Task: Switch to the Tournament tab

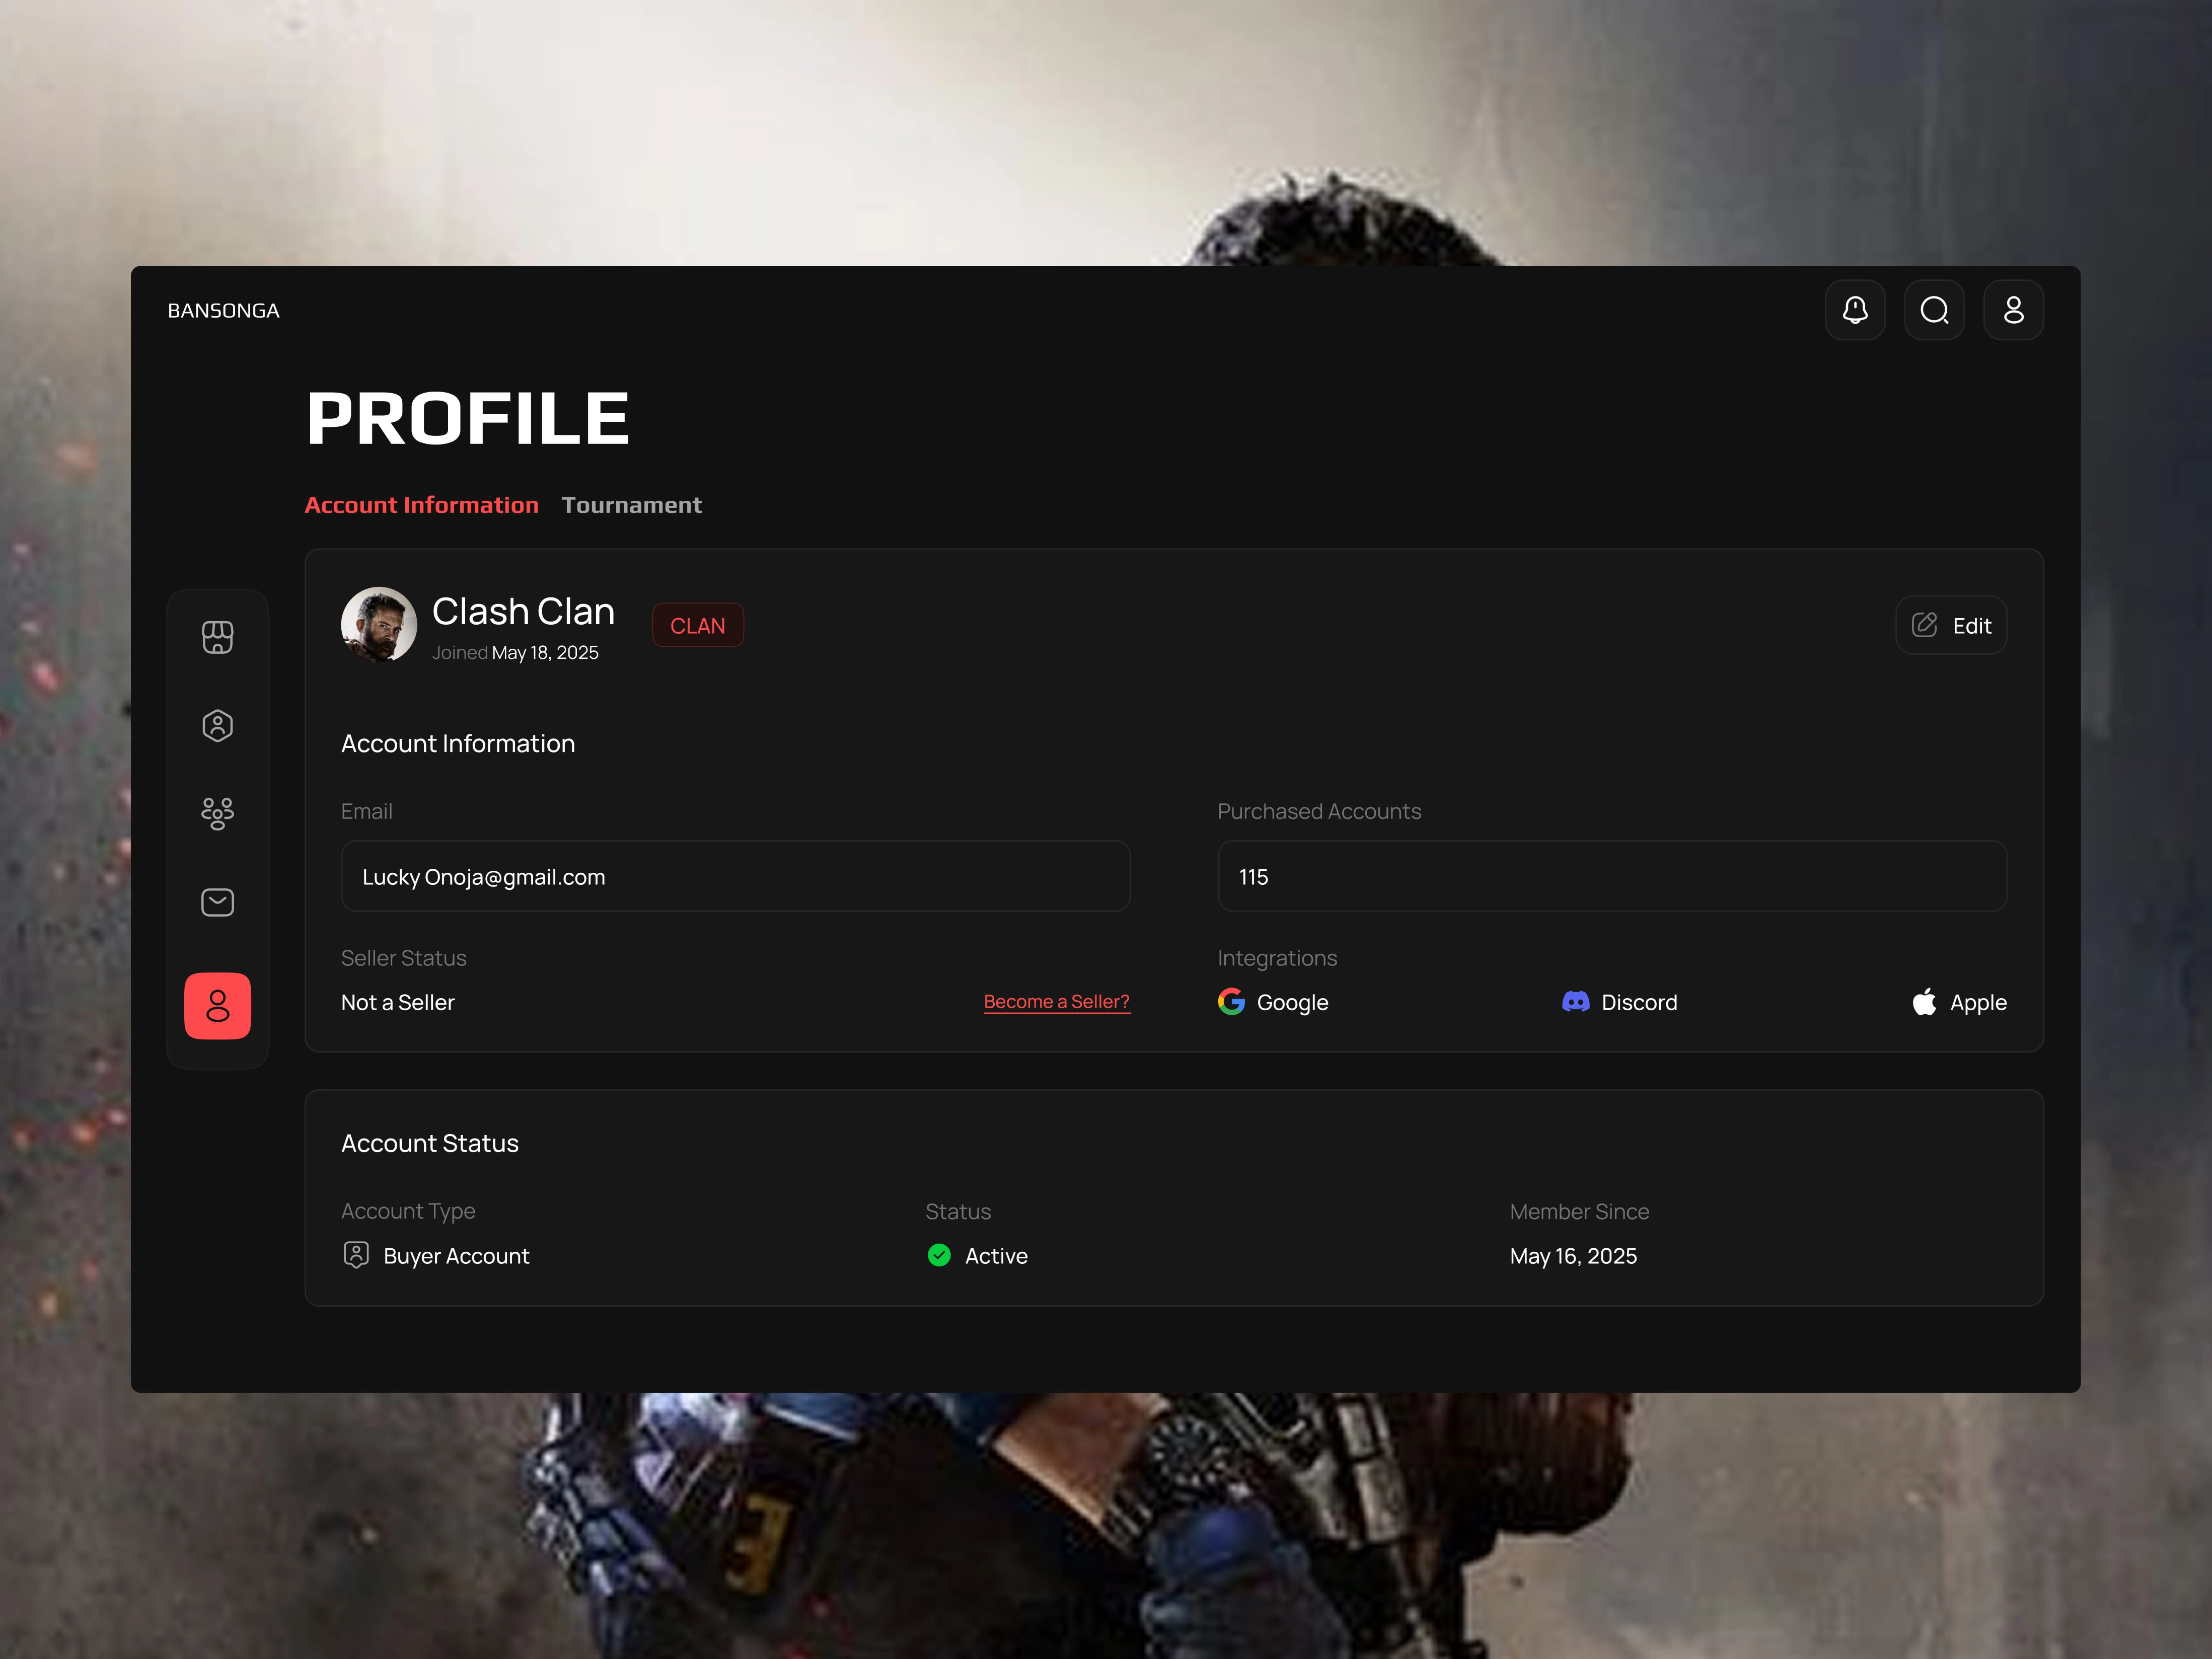Action: [631, 505]
